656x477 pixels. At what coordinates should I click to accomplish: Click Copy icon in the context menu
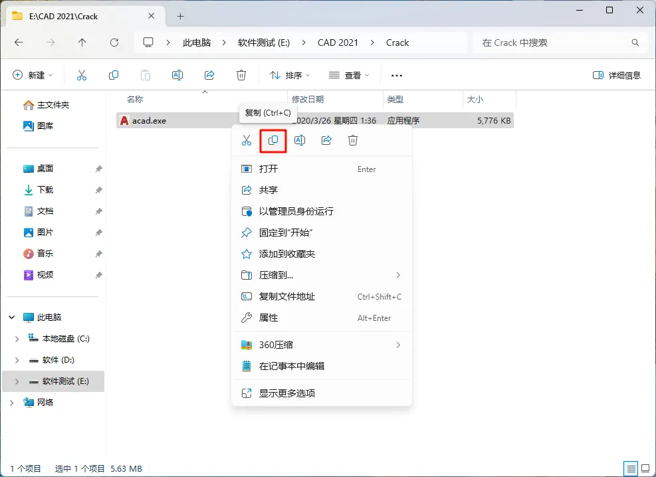point(273,140)
